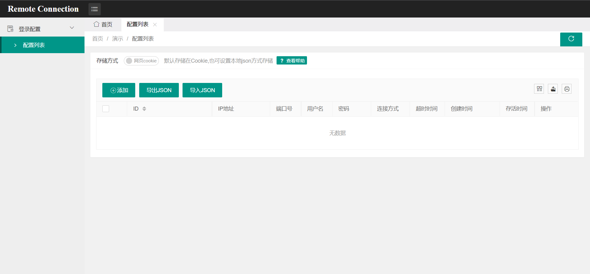This screenshot has width=590, height=274.
Task: Click the 首页 breadcrumb link
Action: point(98,39)
